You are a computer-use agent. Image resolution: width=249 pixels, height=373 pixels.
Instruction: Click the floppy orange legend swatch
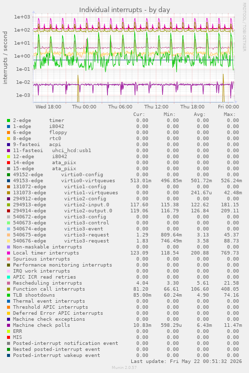click(9, 133)
